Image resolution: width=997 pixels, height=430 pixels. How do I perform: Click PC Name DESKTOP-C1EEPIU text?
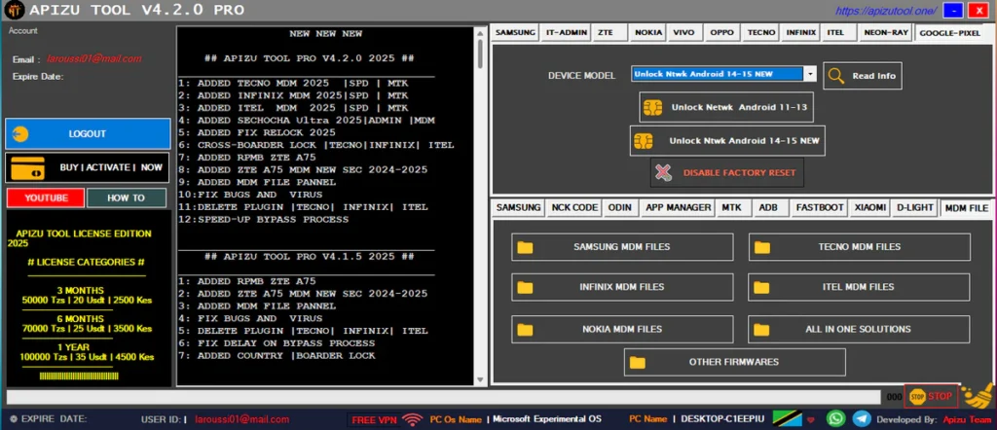pos(723,419)
